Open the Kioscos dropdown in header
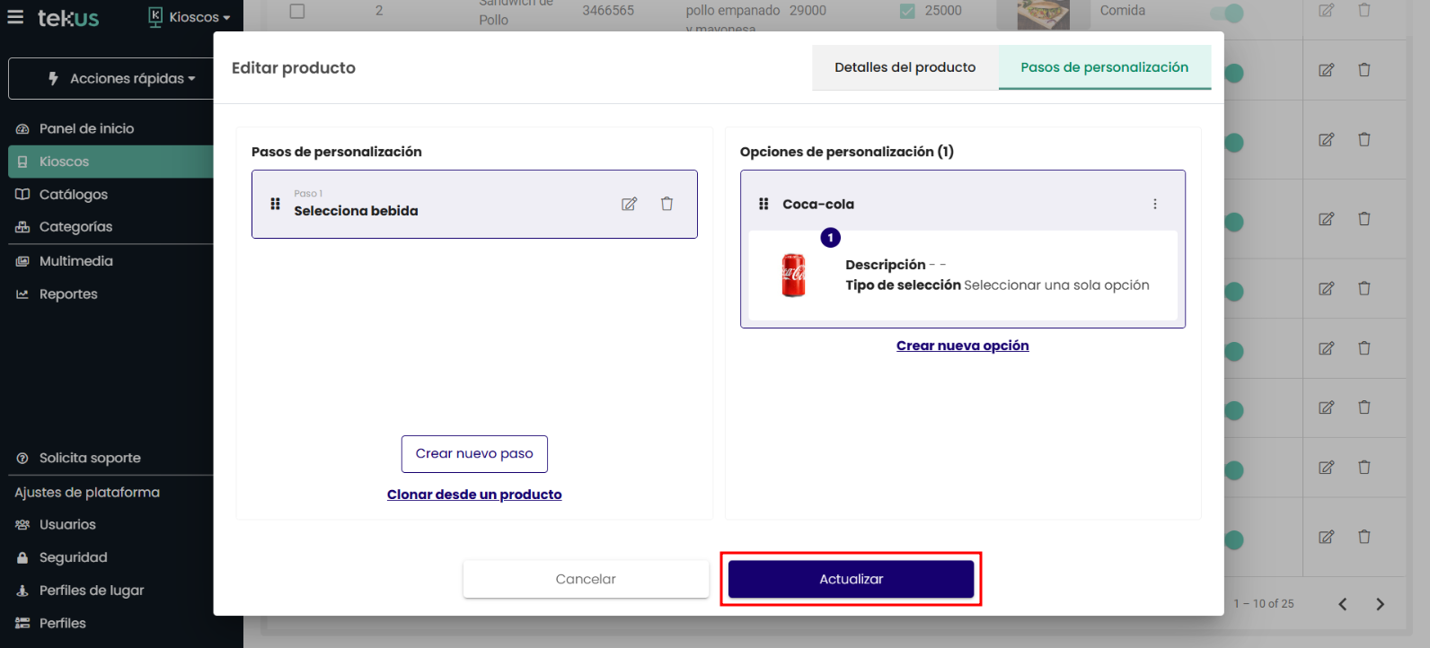The image size is (1430, 648). 190,17
